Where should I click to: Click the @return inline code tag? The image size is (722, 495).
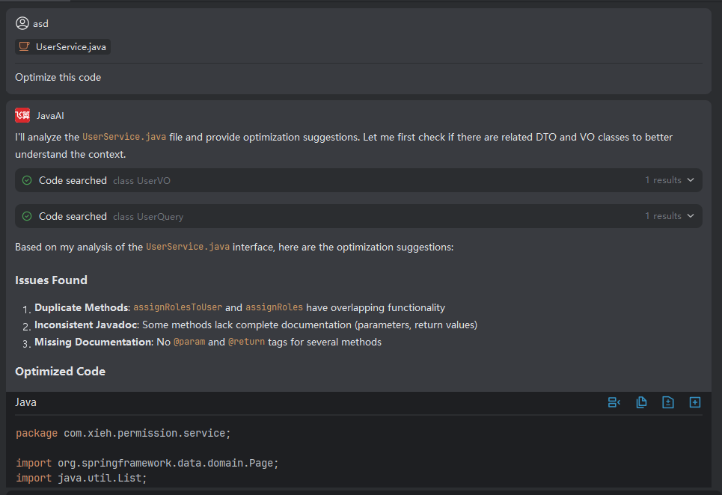click(x=246, y=342)
